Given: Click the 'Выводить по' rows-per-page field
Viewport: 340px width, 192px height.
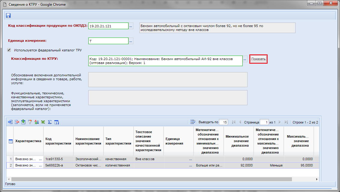Looking at the screenshot, I should [x=223, y=122].
